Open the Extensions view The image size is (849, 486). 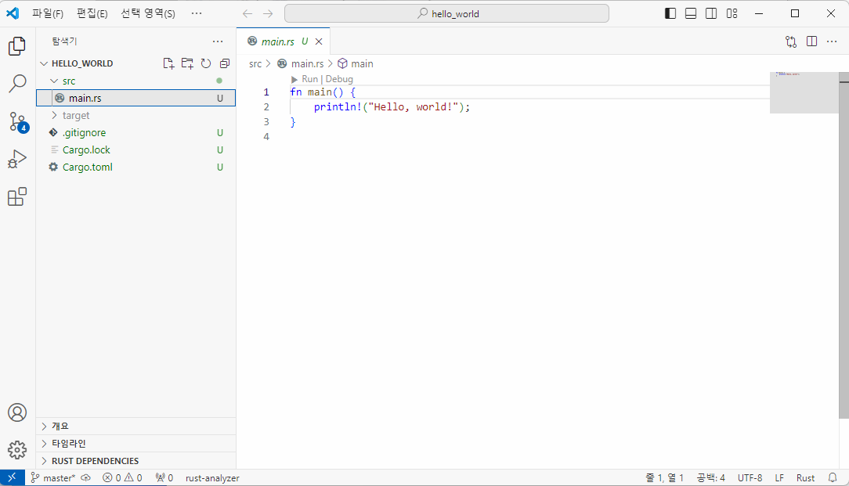[x=17, y=196]
